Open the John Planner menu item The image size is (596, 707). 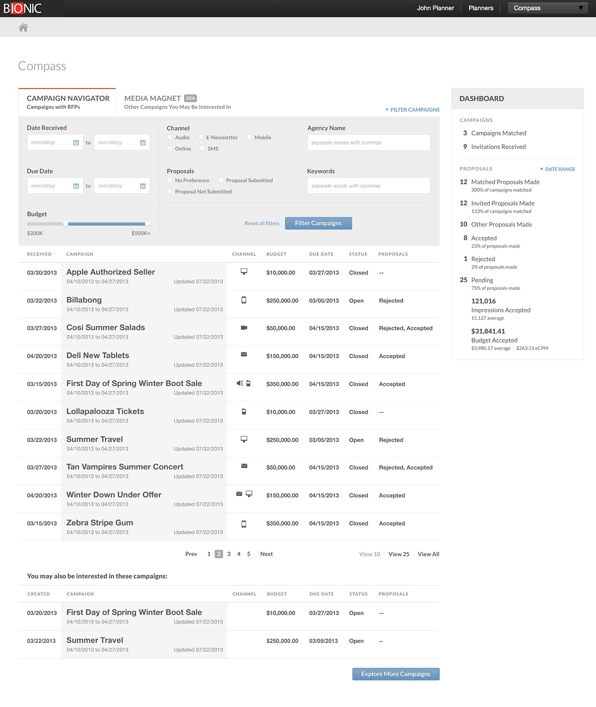click(x=436, y=8)
